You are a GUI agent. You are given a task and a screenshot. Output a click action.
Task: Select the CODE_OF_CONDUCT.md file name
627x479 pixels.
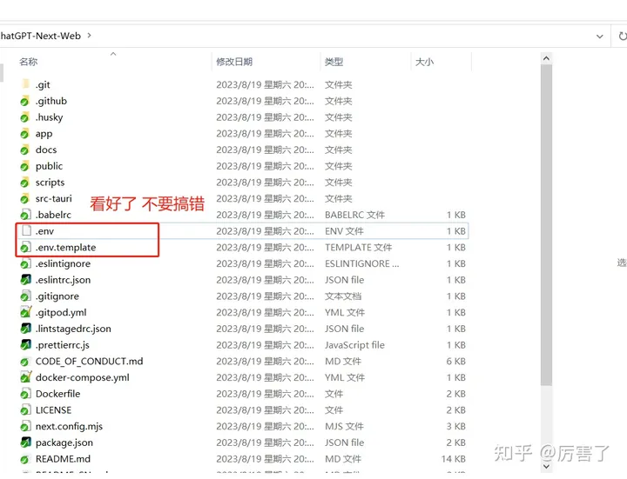89,362
